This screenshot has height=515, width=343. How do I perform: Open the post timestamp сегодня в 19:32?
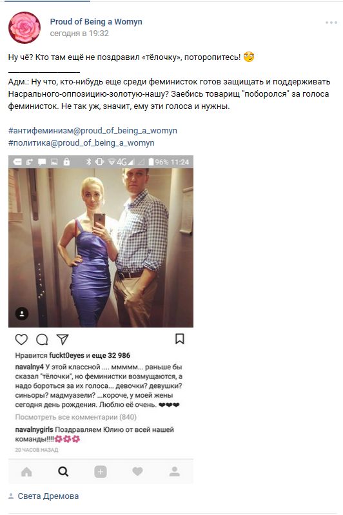79,34
